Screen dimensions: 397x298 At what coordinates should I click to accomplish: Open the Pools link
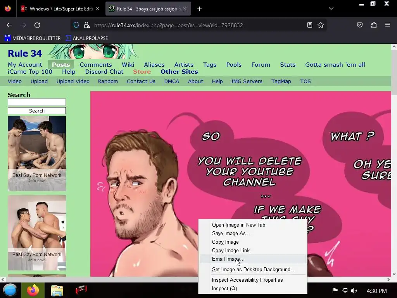234,65
